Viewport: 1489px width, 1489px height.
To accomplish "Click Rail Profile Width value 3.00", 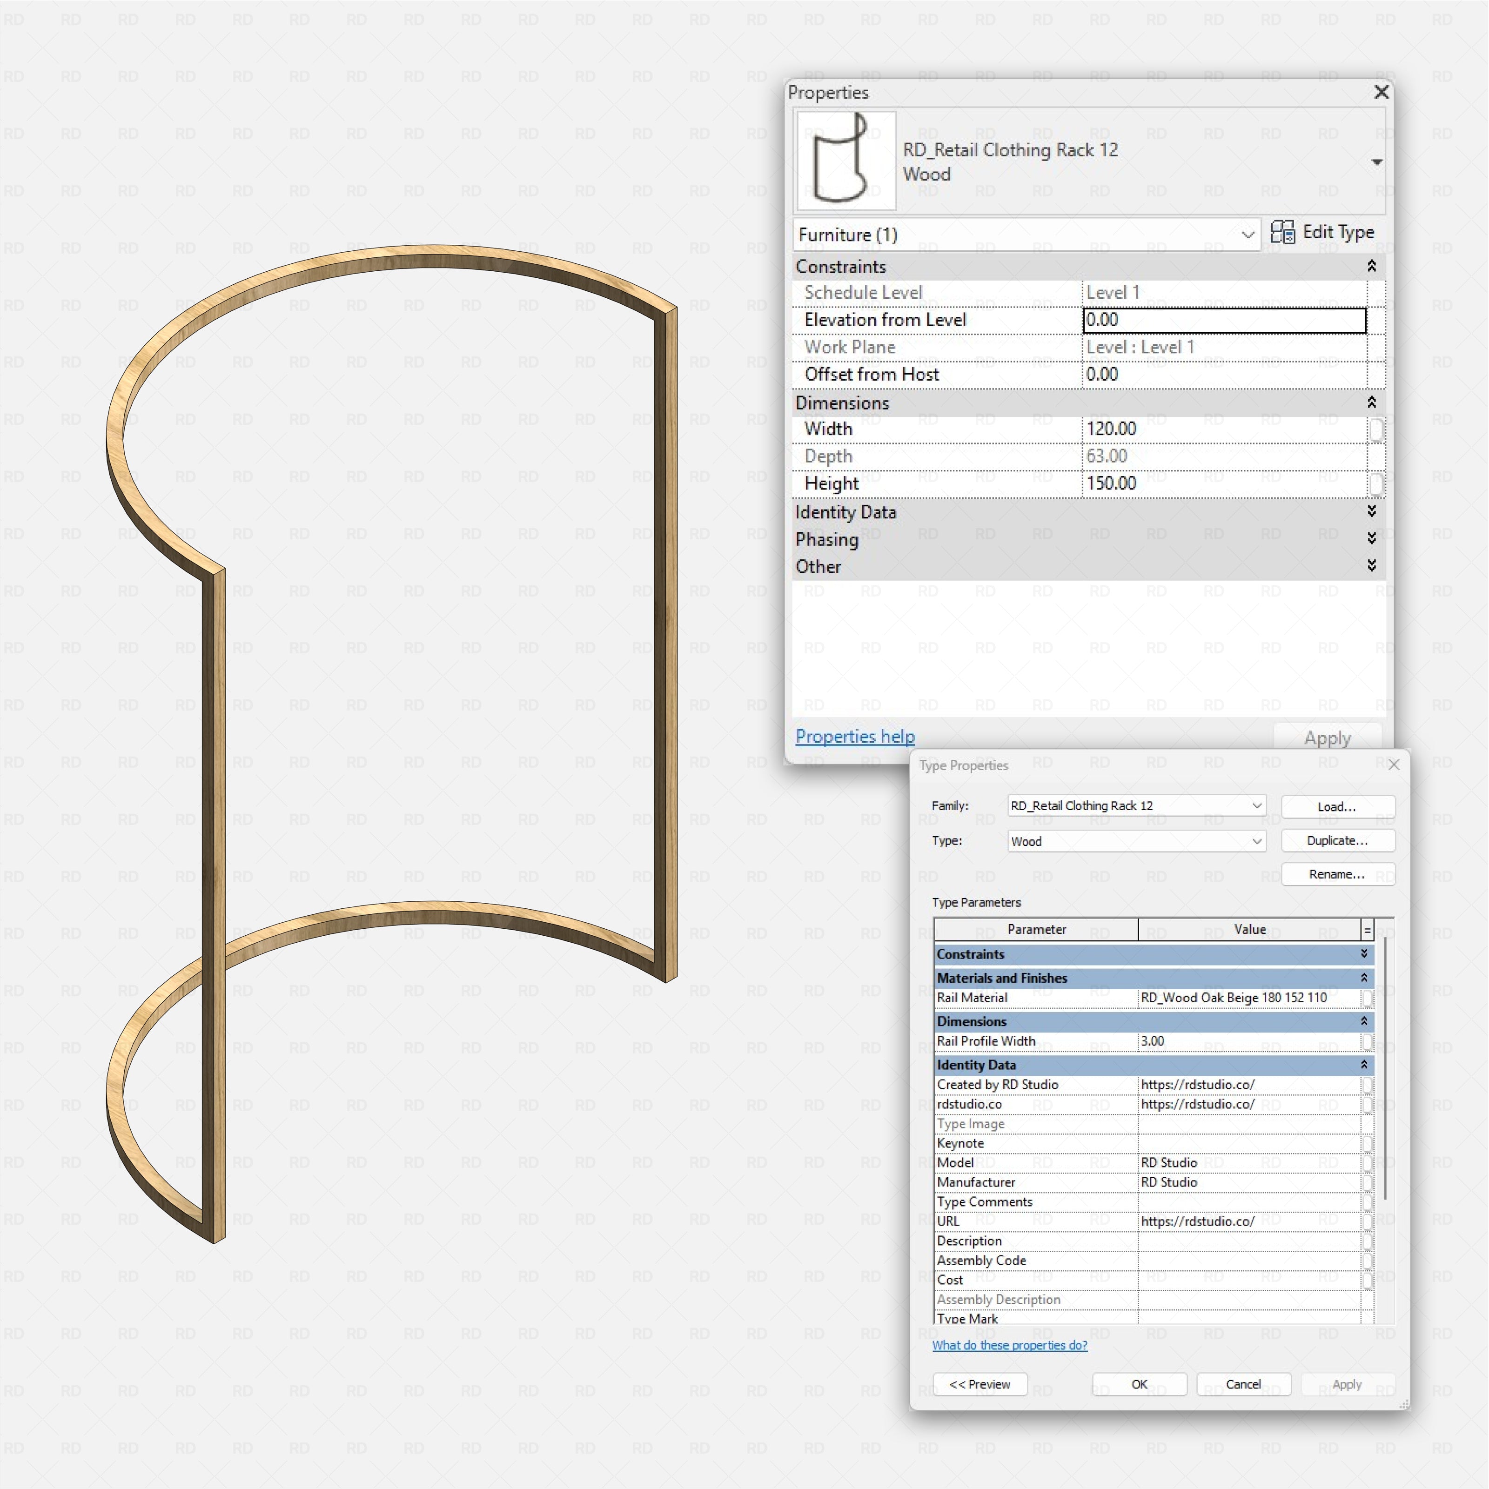I will point(1249,1041).
